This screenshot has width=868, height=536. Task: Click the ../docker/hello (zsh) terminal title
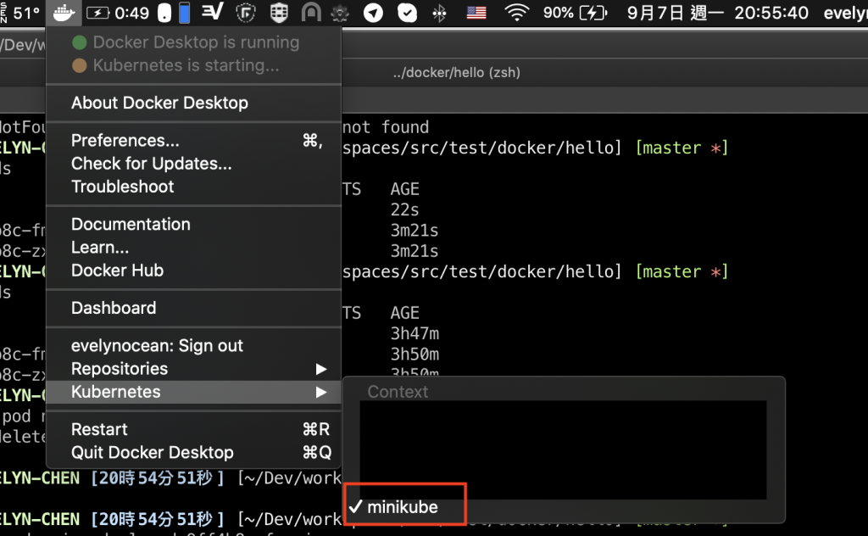point(457,73)
